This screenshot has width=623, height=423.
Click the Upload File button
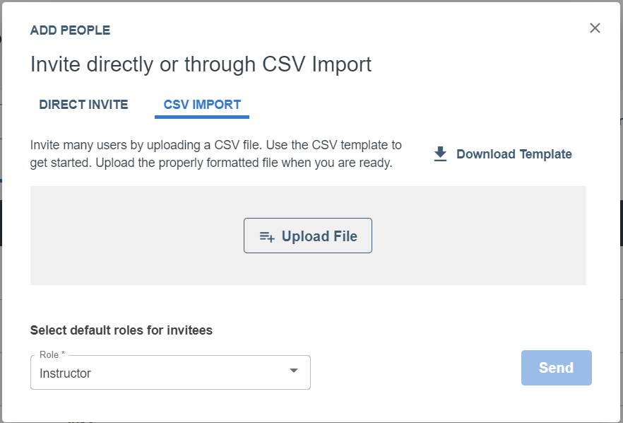308,236
